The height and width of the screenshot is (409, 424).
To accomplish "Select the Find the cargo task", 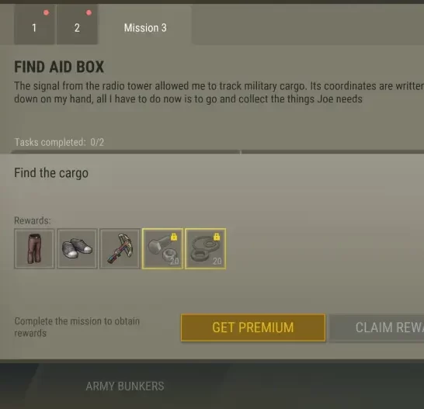I will pos(51,173).
